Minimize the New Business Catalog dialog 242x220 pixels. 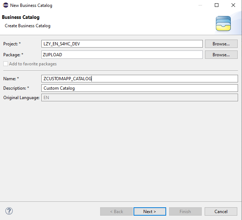(x=200, y=5)
